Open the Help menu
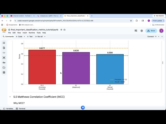Viewport: 166px width, 124px height. 44,33
